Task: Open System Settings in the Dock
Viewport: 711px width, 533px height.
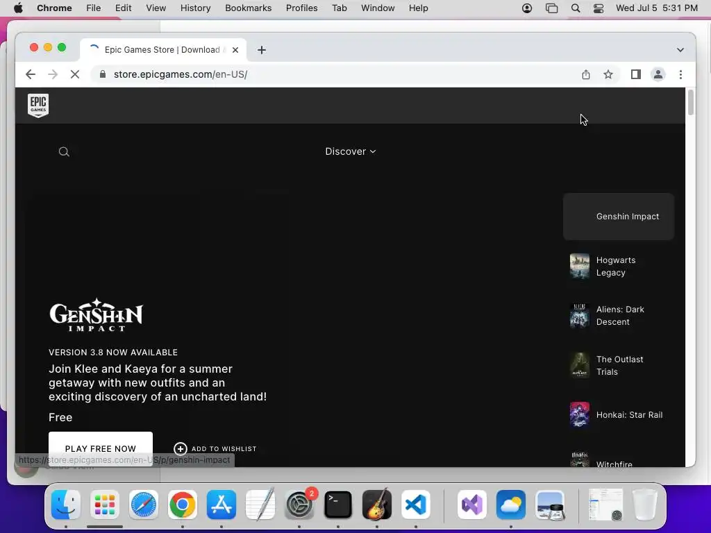Action: pos(299,505)
